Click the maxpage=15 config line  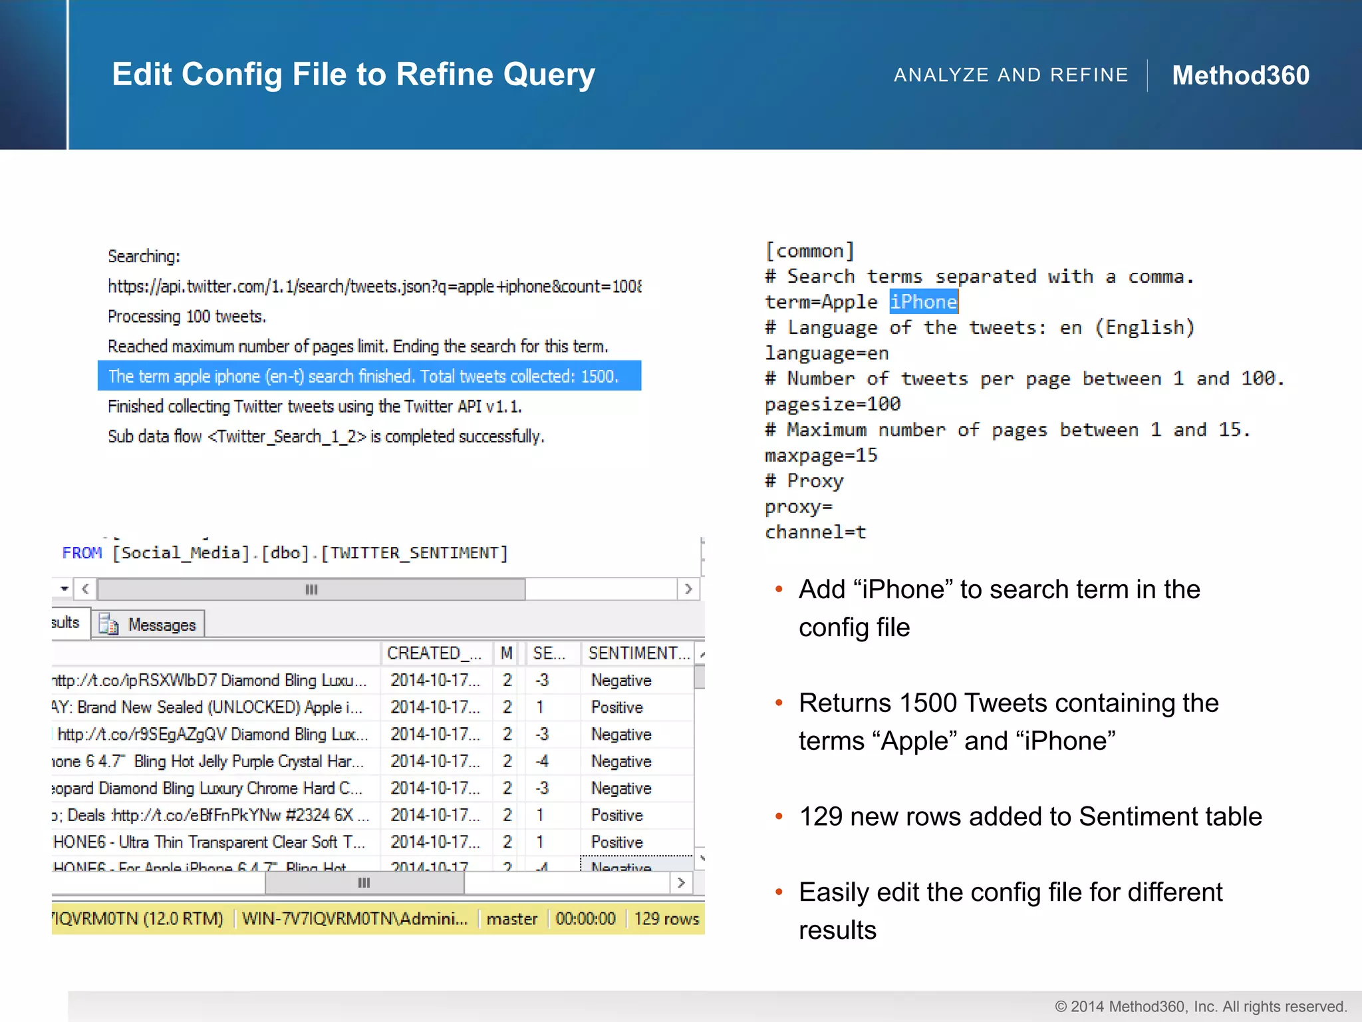click(x=821, y=455)
